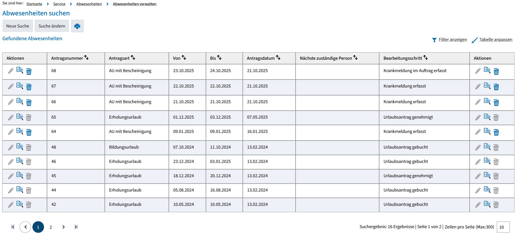View details of request 48 on right
518x235 pixels.
click(487, 147)
